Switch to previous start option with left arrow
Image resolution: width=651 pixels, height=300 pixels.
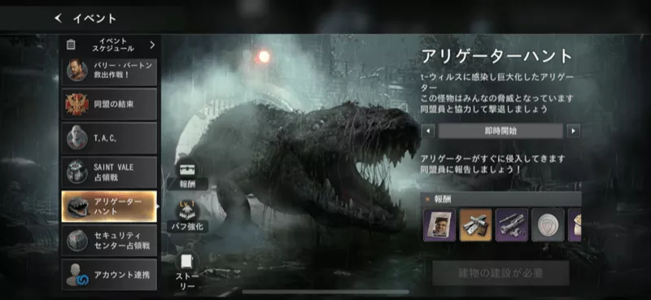coord(428,131)
